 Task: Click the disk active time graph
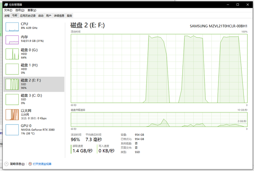pos(159,68)
